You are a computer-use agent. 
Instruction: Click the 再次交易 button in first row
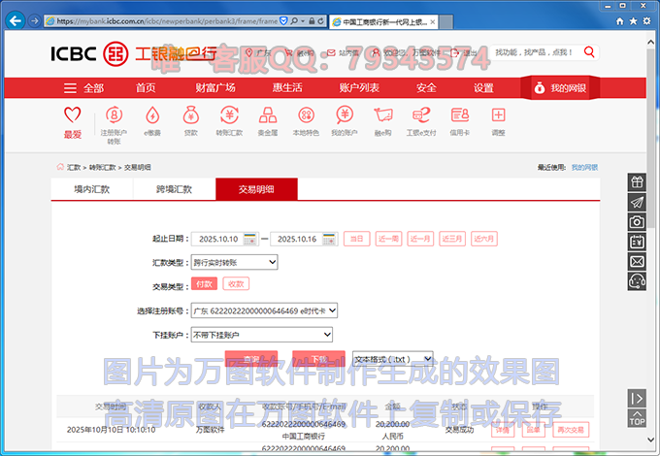[x=570, y=429]
